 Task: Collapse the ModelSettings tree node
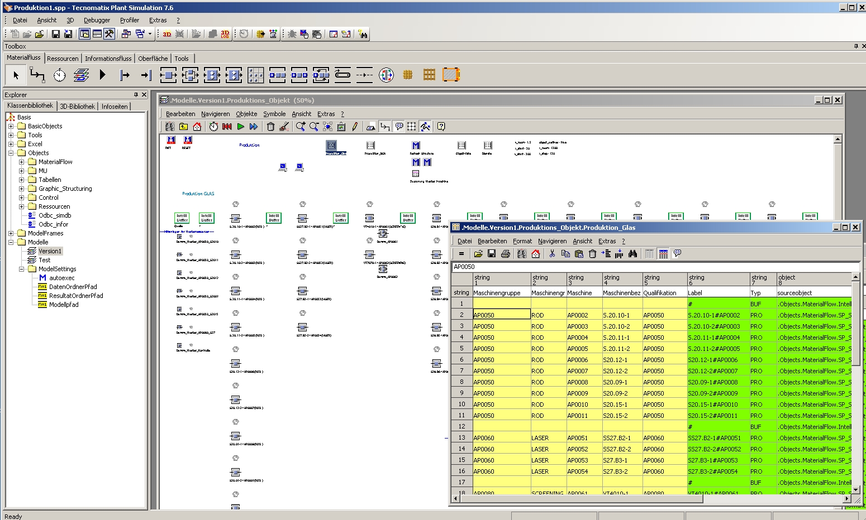[x=21, y=269]
